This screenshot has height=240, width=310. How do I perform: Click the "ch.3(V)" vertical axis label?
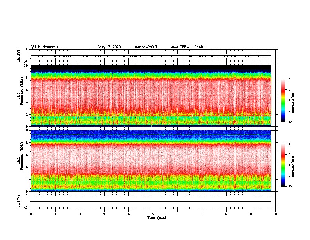19,202
